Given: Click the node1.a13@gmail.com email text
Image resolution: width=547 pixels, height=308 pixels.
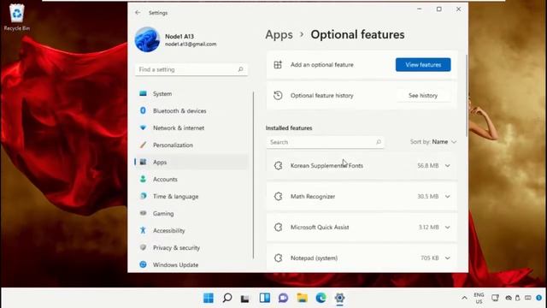Looking at the screenshot, I should click(x=191, y=44).
